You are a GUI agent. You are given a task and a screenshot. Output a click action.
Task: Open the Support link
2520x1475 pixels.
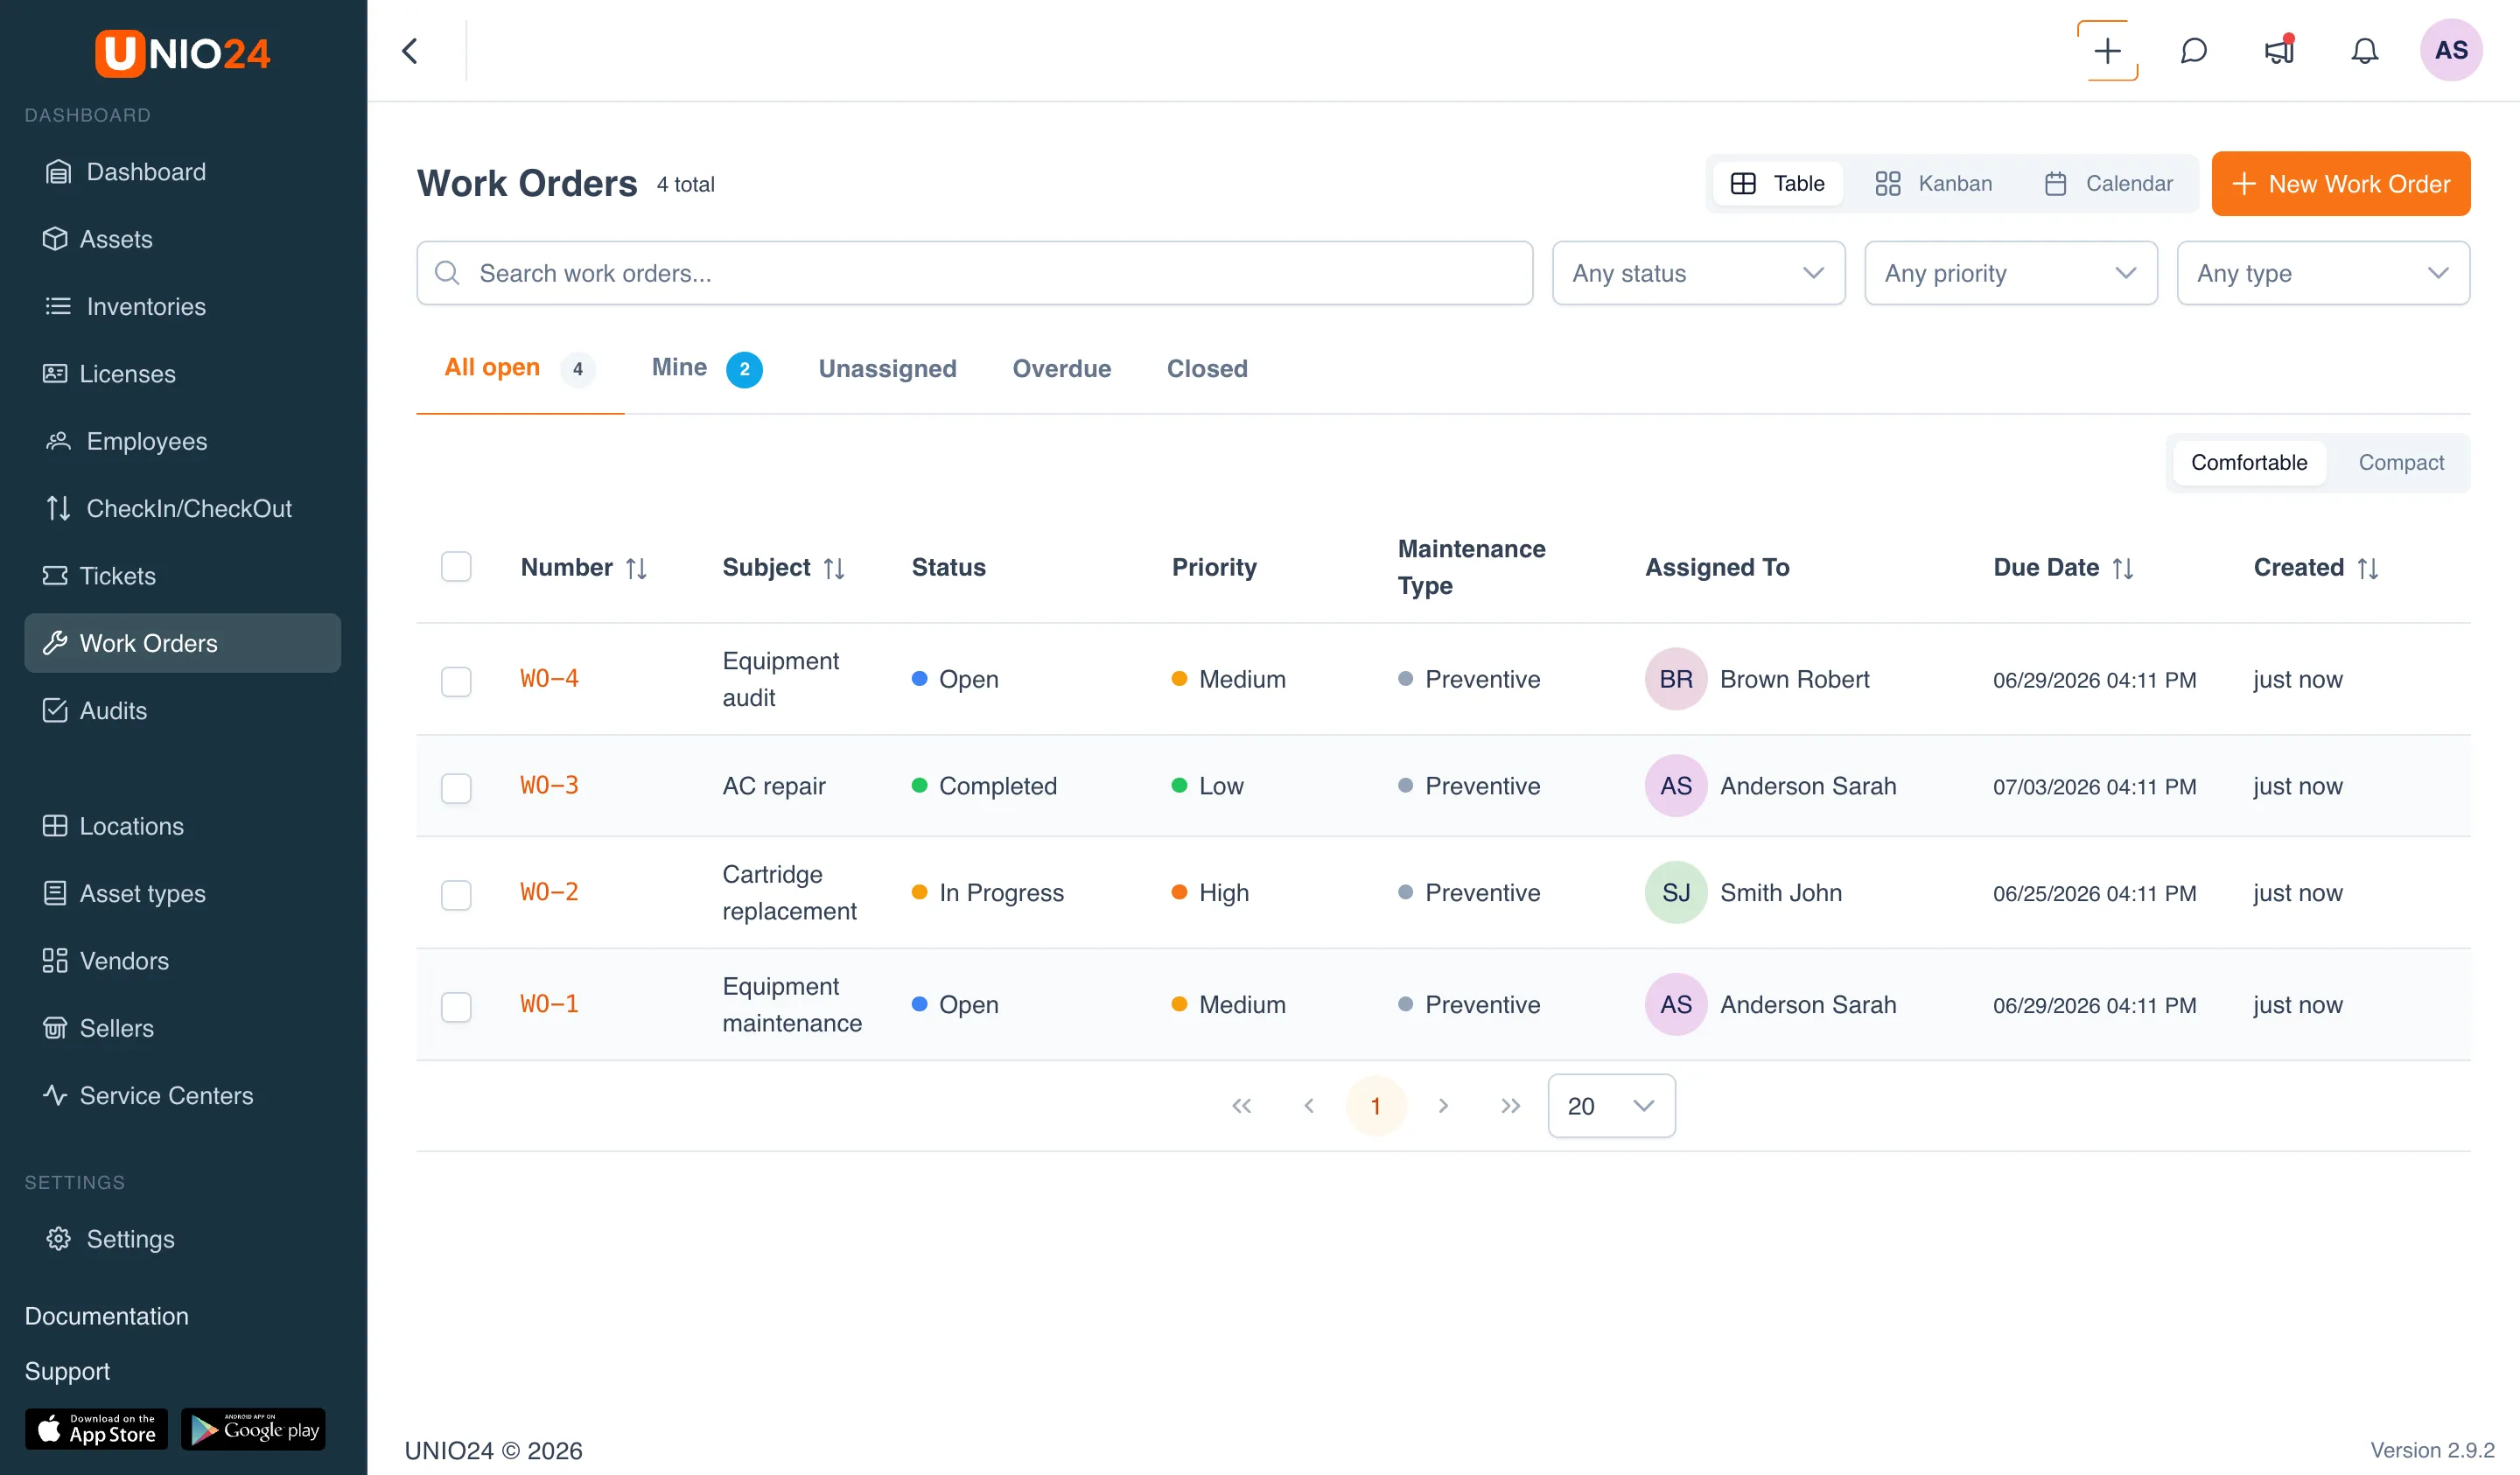click(67, 1371)
